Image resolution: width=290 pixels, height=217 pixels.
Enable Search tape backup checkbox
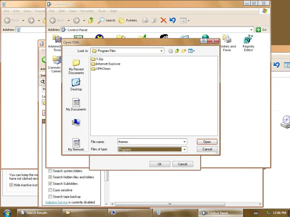pos(50,196)
